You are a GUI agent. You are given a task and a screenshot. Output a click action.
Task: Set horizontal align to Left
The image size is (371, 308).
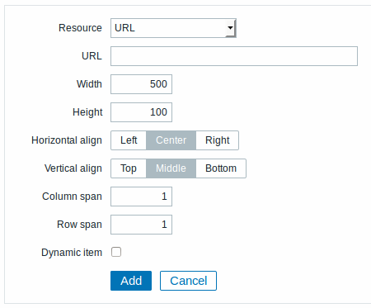tap(129, 140)
